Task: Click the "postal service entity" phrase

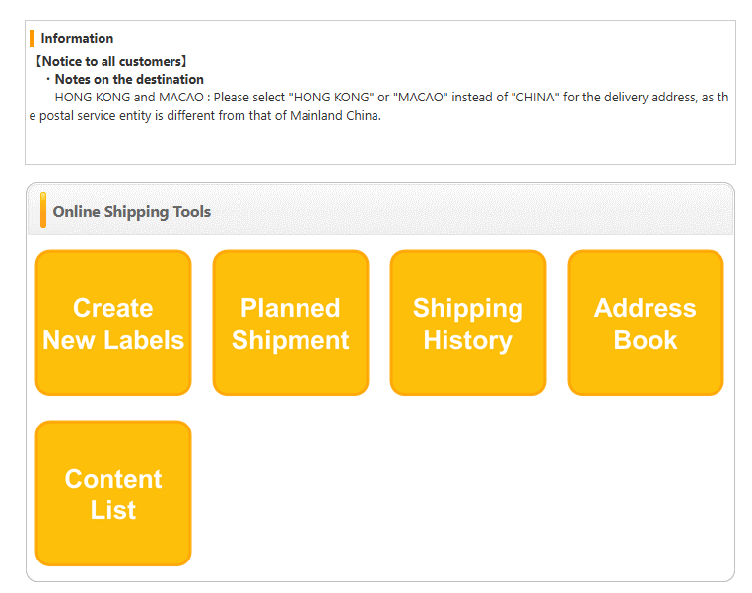Action: point(89,115)
